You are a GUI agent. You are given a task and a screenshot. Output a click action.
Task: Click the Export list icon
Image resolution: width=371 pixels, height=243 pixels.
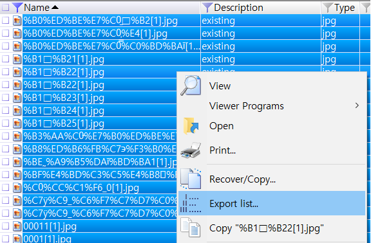pyautogui.click(x=191, y=203)
